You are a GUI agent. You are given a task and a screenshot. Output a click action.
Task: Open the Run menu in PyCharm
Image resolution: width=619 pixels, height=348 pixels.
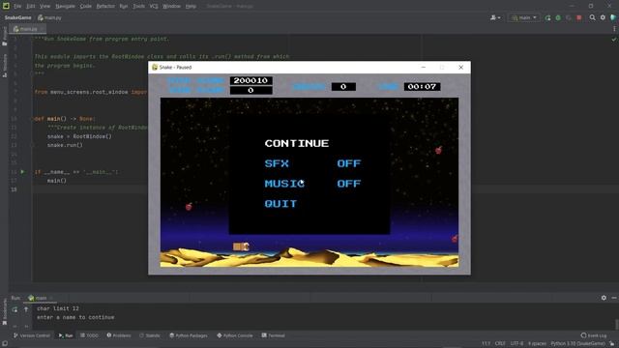pos(124,7)
